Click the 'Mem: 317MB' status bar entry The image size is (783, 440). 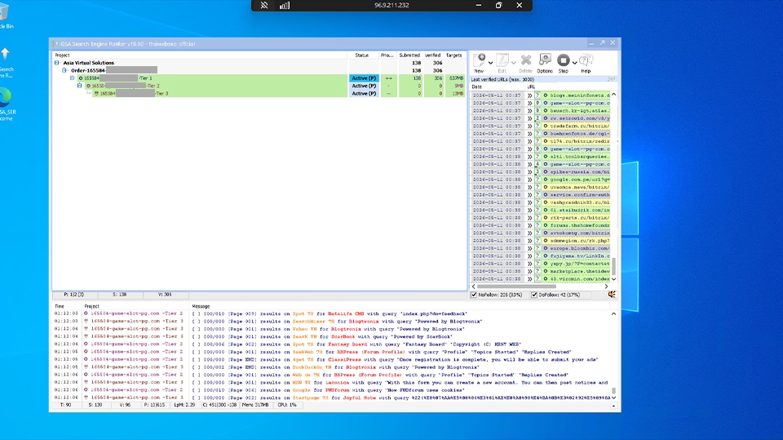tap(255, 405)
